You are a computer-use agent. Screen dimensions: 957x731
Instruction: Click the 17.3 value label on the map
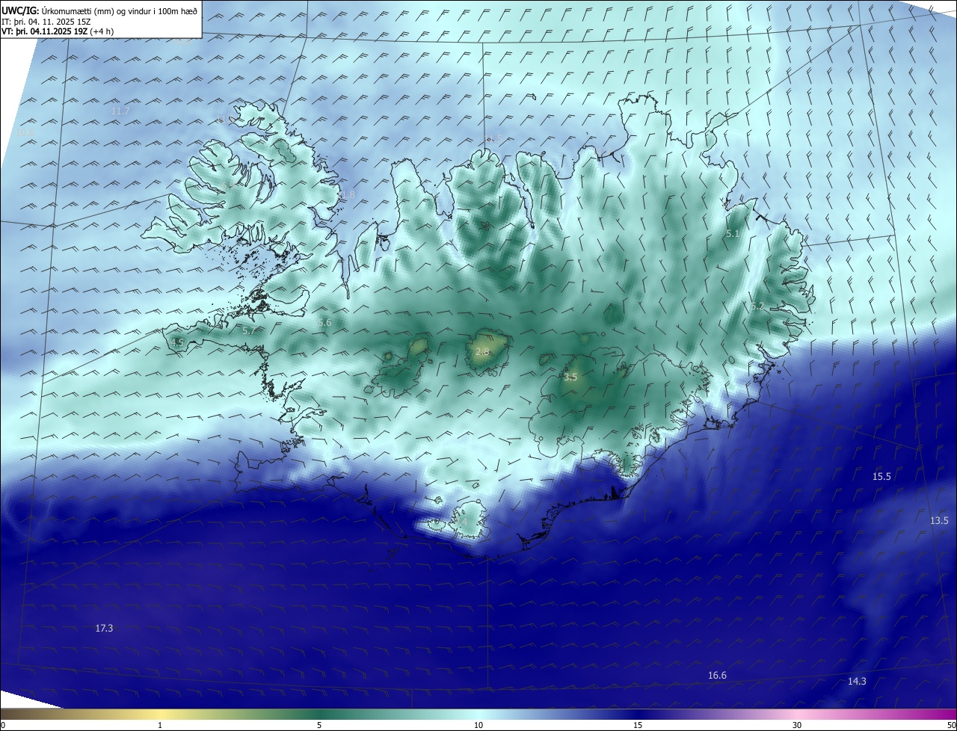[x=104, y=629]
